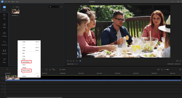Open the duration clock tool
Screen dimensions: 182x98
47,69
